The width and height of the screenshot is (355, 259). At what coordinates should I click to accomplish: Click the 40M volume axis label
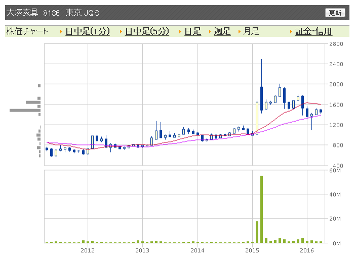point(335,194)
